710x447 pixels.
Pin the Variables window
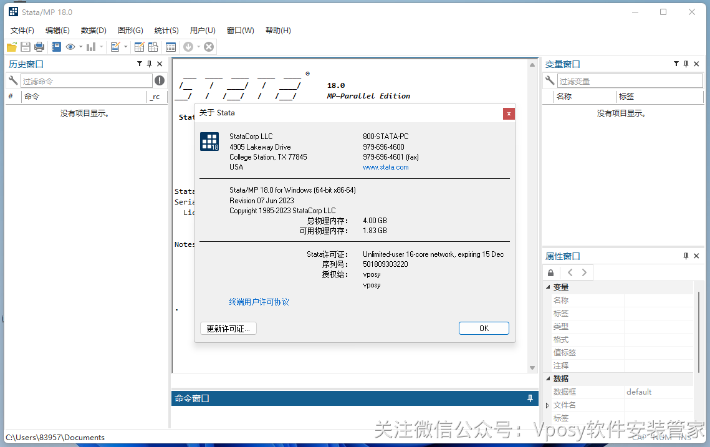686,64
